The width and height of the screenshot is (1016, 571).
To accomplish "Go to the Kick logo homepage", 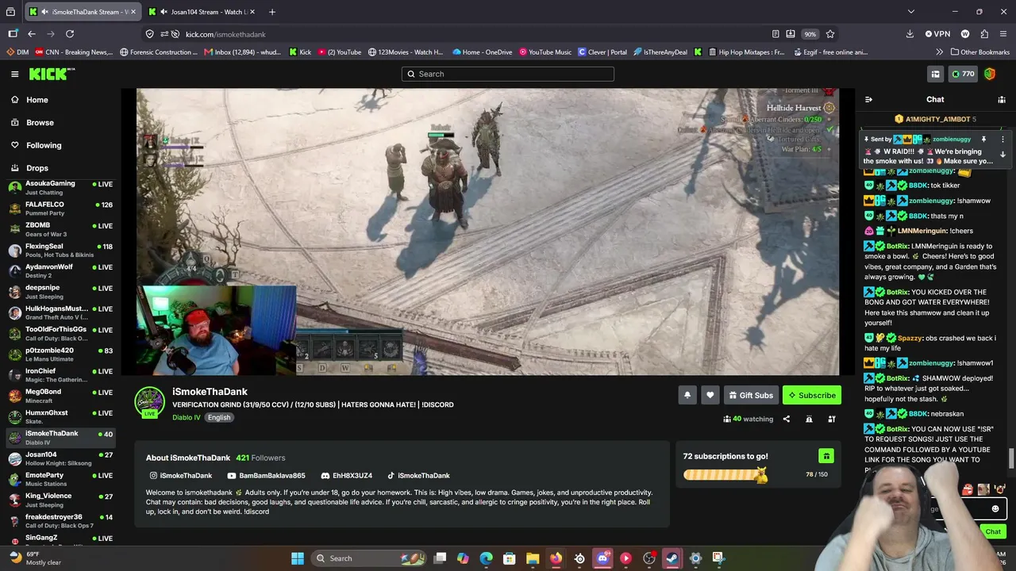I will click(x=52, y=74).
